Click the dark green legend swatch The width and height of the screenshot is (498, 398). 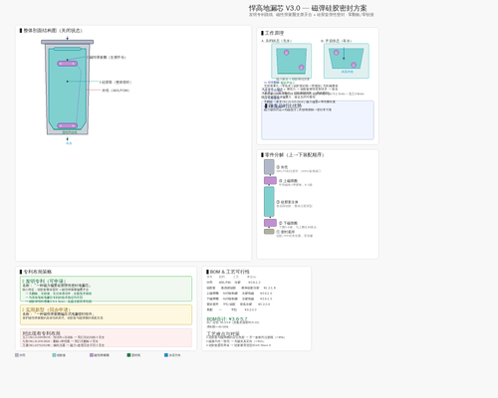(x=128, y=355)
